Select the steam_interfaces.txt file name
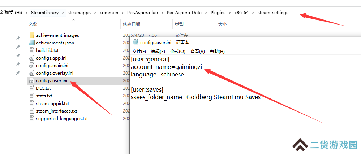The image size is (361, 154). 57,111
